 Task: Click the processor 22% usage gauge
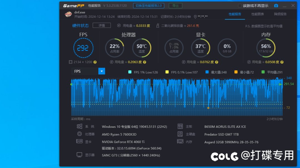115,48
